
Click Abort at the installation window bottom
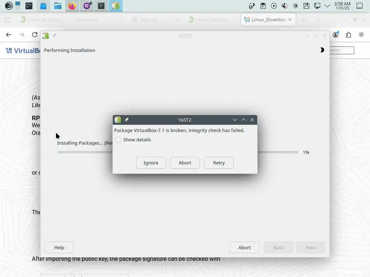pyautogui.click(x=245, y=247)
